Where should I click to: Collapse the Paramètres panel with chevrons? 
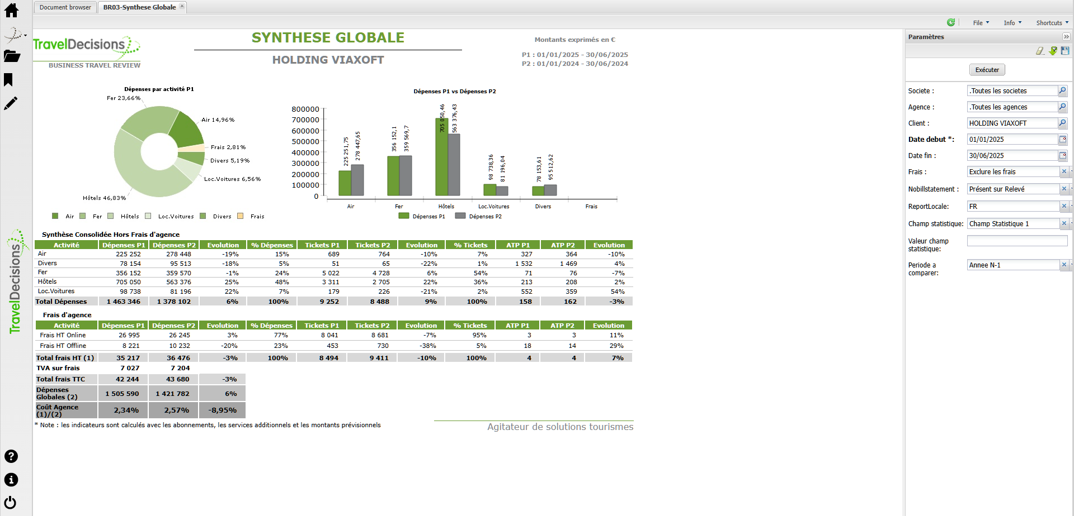(x=1066, y=37)
